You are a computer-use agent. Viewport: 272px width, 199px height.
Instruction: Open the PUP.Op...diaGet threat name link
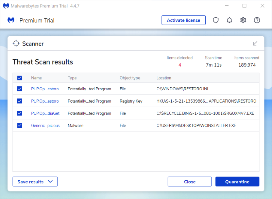(x=45, y=113)
